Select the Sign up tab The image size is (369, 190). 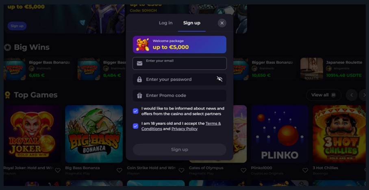tap(192, 23)
